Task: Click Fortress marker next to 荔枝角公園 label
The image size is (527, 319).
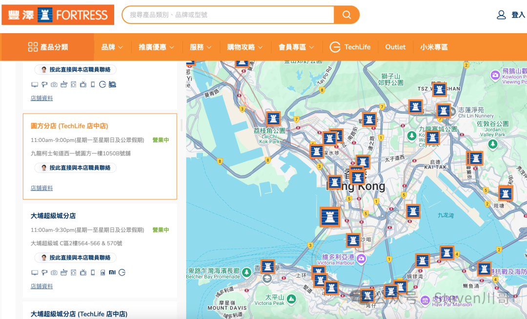Action: (273, 119)
